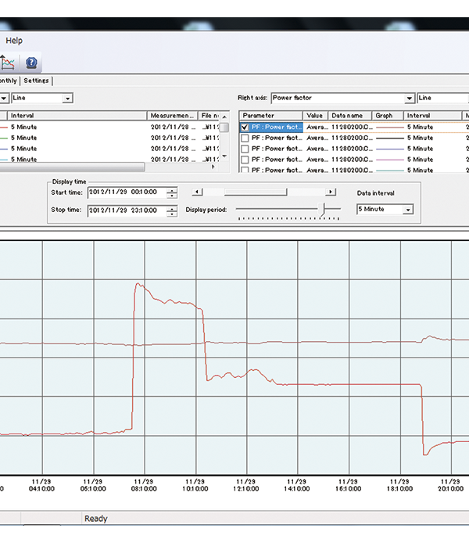Click the left list horizontal scrollbar thumb

[x=72, y=167]
